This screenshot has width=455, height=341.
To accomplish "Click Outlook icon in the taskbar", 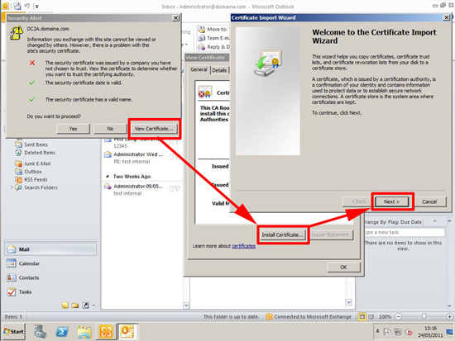I will click(x=127, y=331).
